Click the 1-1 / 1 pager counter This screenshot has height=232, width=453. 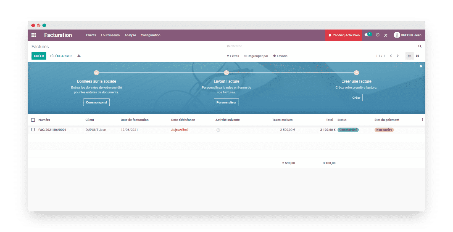click(x=380, y=56)
